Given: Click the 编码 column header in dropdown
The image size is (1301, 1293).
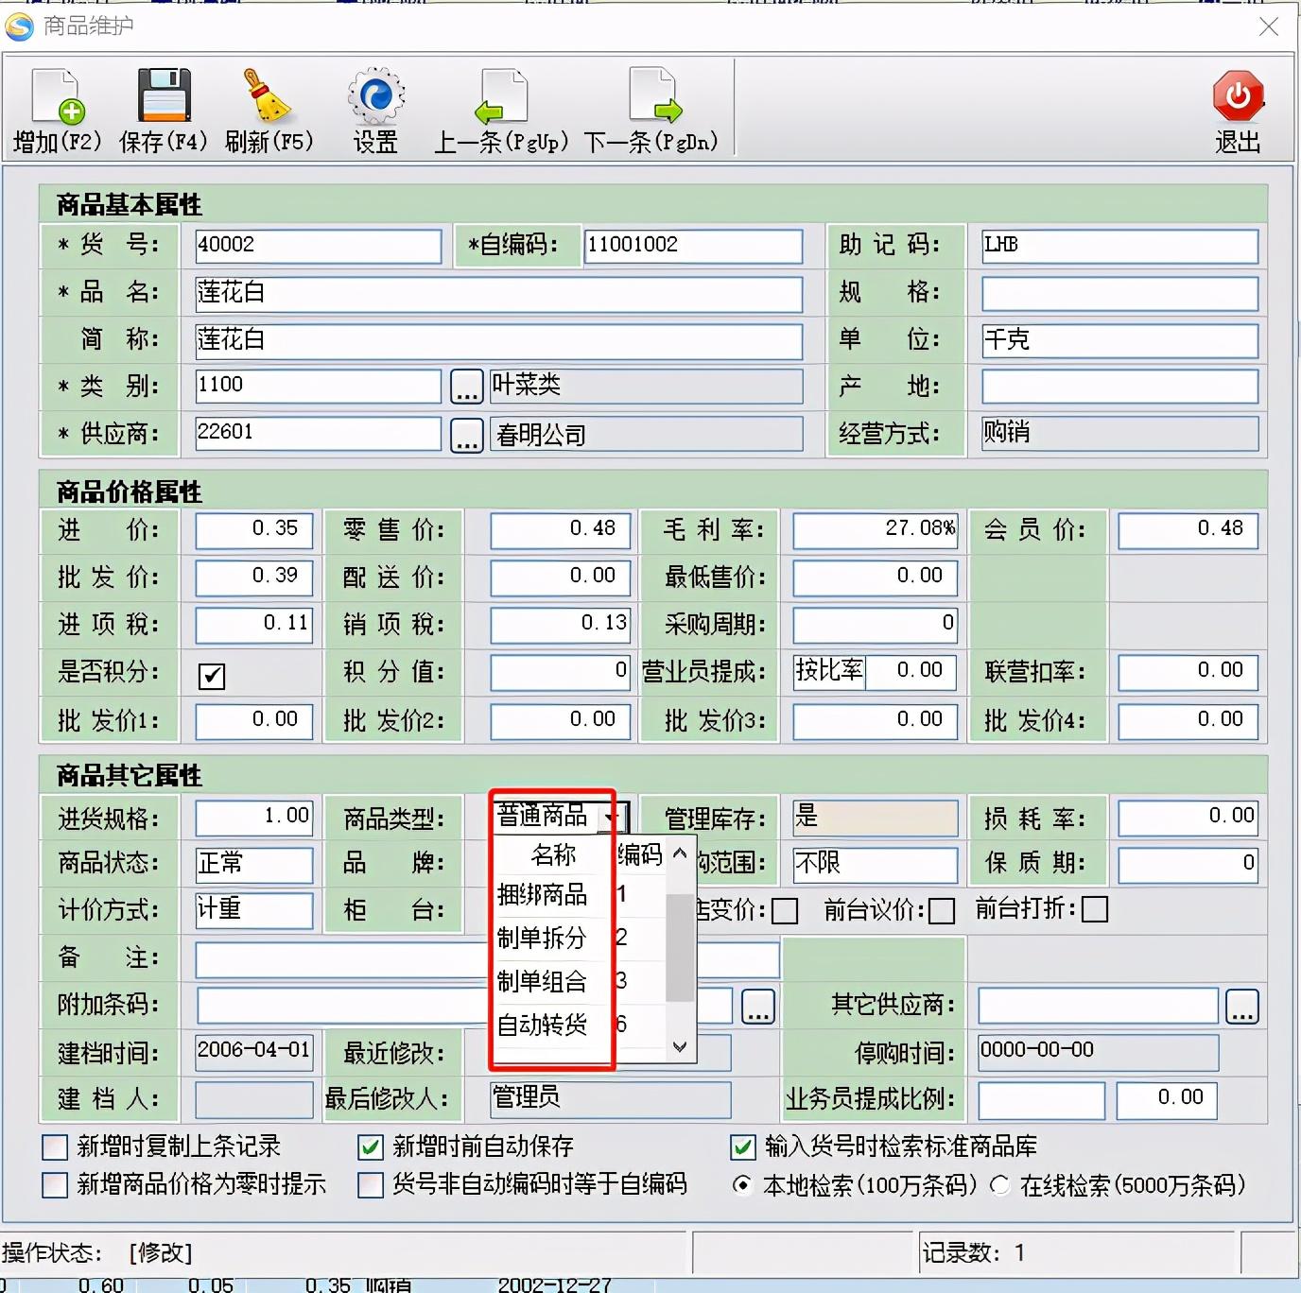Looking at the screenshot, I should point(640,855).
